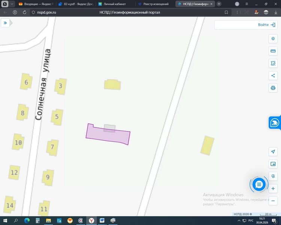Click house number 8 on map

click(x=22, y=112)
